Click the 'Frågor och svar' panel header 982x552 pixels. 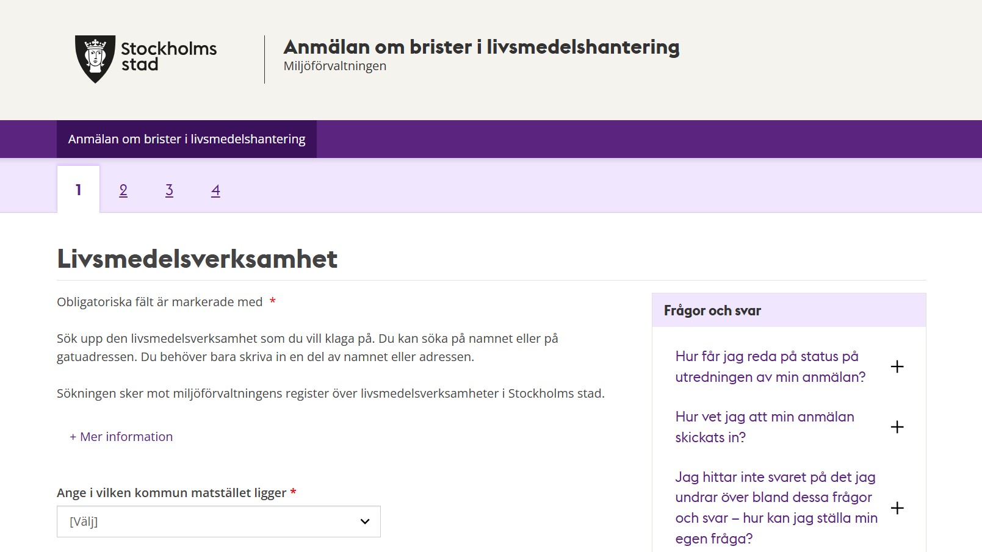click(712, 310)
